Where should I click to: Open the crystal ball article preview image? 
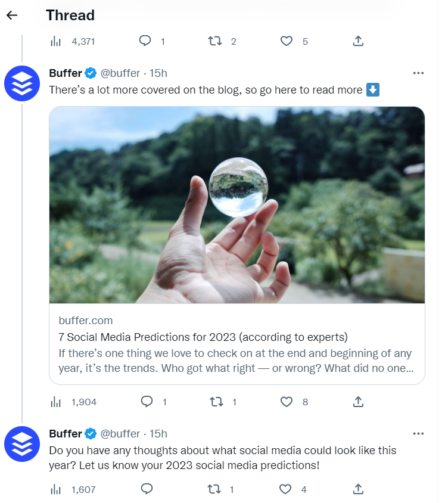tap(236, 205)
